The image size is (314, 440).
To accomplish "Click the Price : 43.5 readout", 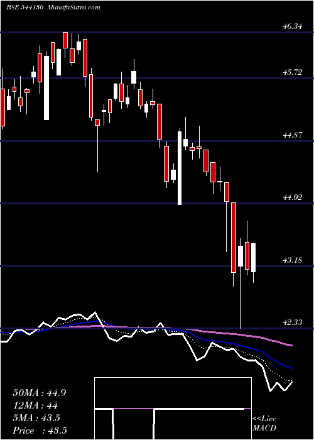I will coord(40,431).
